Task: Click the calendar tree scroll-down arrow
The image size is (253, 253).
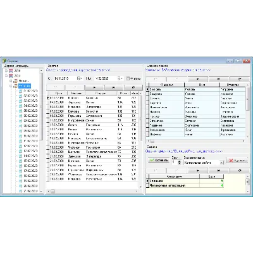Action: (41, 192)
